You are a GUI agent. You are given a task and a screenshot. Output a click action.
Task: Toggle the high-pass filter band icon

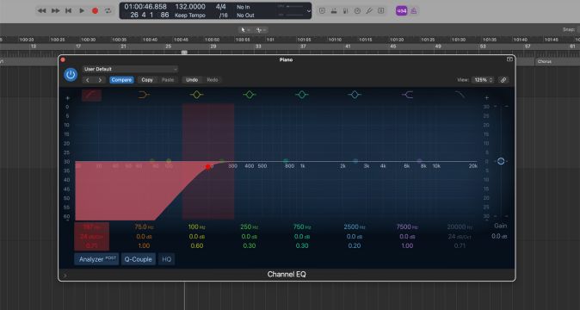point(91,95)
